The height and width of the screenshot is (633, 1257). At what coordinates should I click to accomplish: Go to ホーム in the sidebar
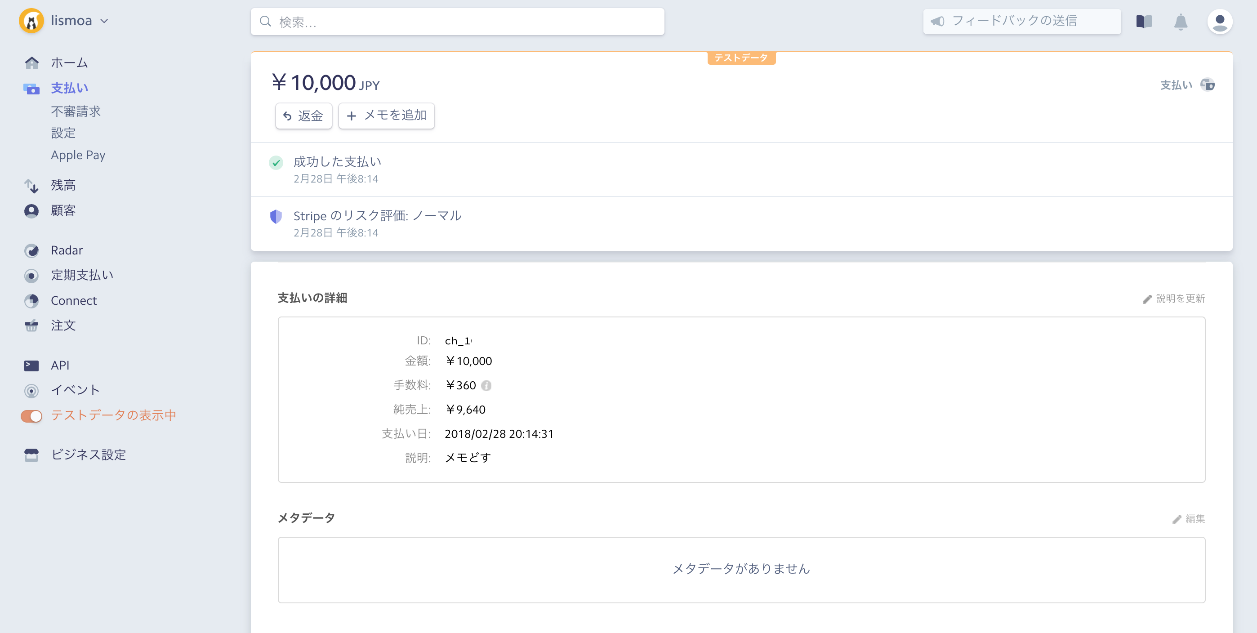[69, 63]
